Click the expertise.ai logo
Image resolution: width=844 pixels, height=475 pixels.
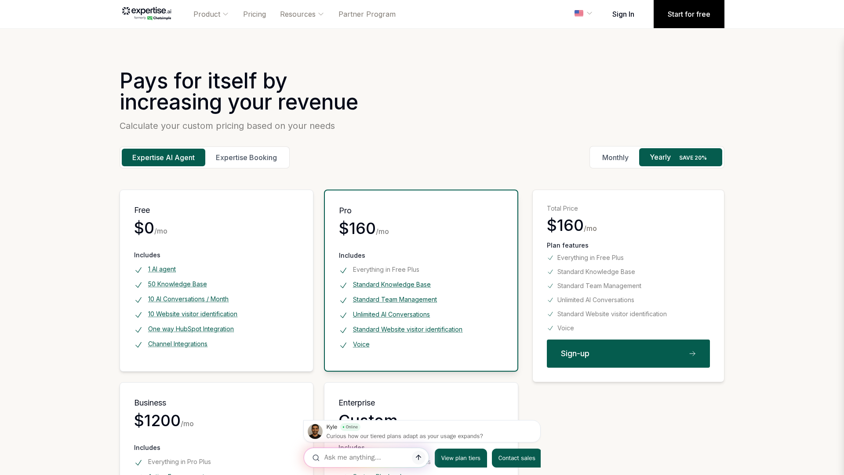click(x=146, y=14)
